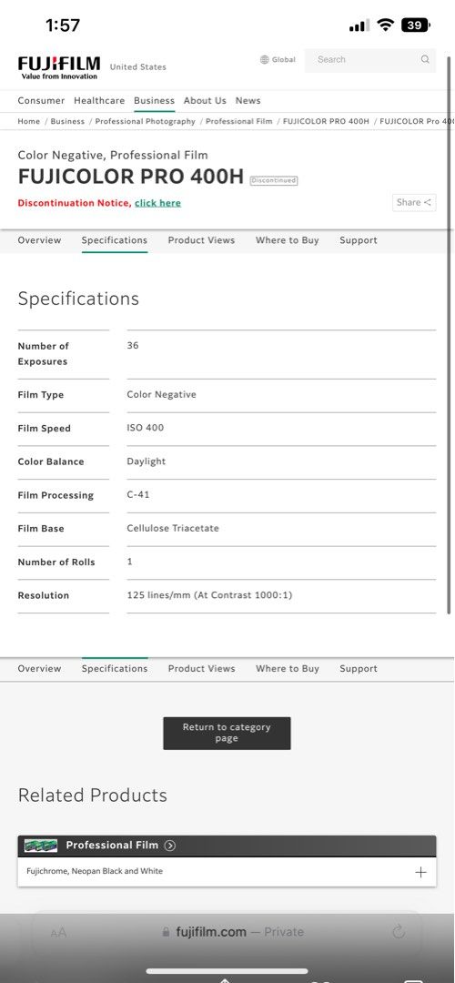Click the Search input field
This screenshot has width=455, height=983.
pos(370,59)
